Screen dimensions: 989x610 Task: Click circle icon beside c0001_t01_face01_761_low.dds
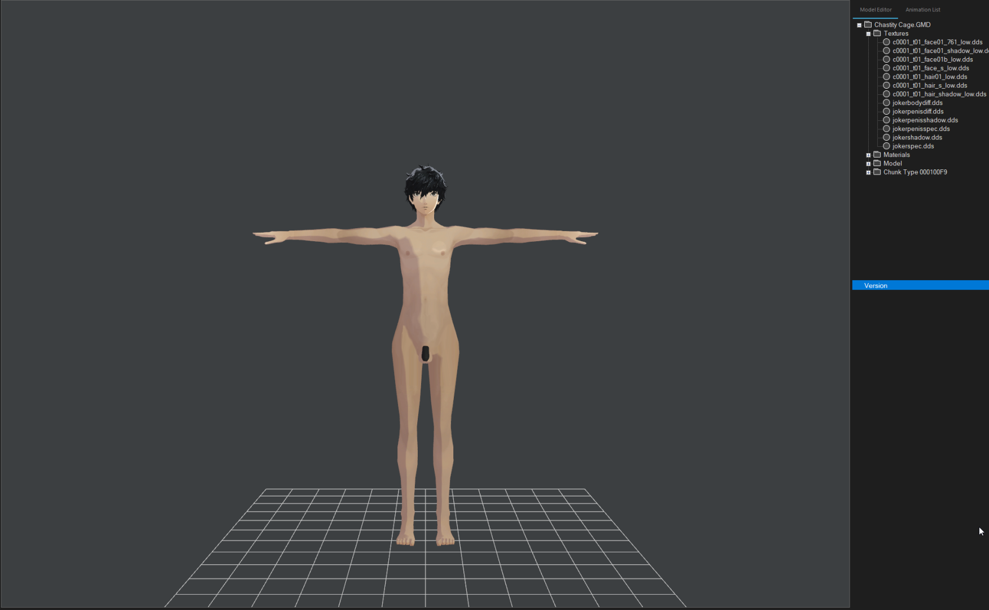886,42
